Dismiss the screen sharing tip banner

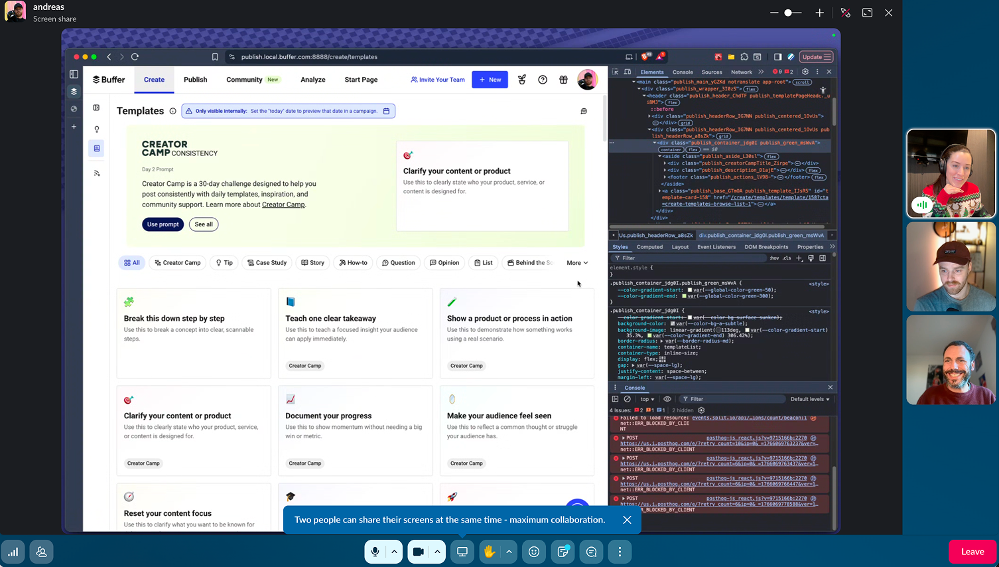click(627, 520)
